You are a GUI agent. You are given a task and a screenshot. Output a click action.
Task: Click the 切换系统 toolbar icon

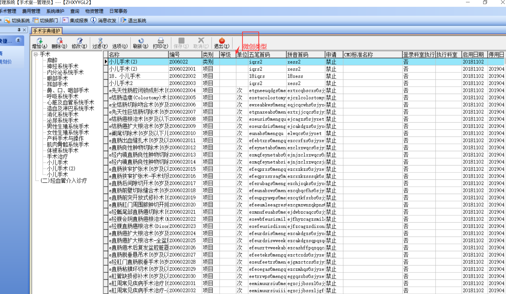click(7, 21)
